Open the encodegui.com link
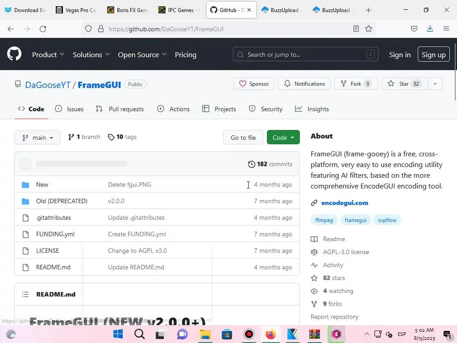This screenshot has height=343, width=457. click(345, 203)
